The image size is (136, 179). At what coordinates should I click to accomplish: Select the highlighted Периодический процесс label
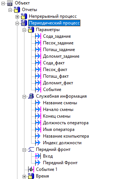click(x=54, y=23)
